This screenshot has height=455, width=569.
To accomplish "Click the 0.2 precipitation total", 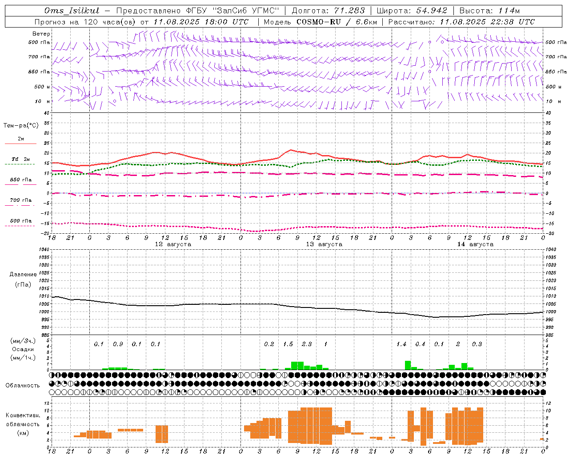I will point(269,344).
